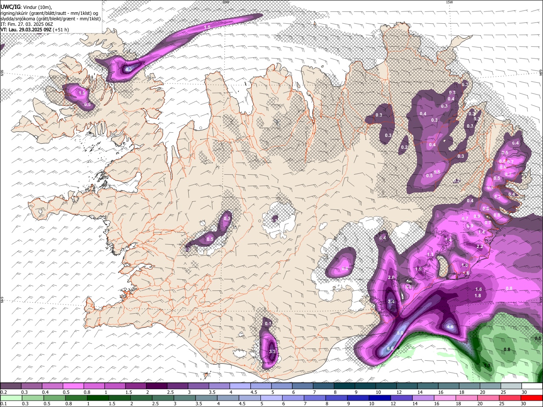Click the 'slydda/snjókoma' legend description line

pos(50,19)
